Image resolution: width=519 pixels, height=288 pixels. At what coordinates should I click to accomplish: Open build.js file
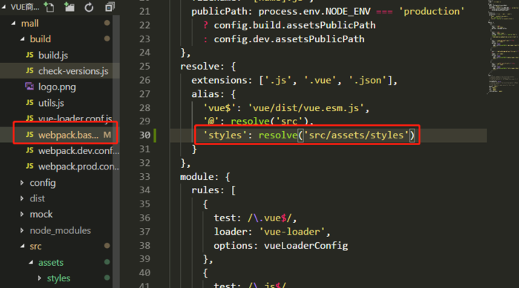53,56
